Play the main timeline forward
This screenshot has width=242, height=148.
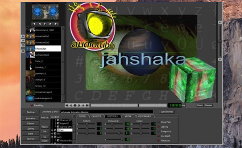point(79,105)
